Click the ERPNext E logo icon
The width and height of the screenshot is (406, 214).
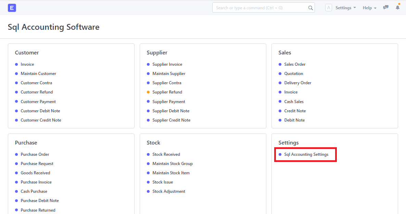click(12, 8)
